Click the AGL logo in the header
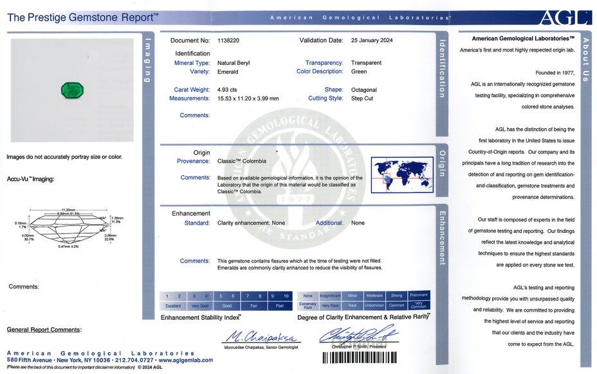Viewport: 597px width, 374px height. pos(564,17)
